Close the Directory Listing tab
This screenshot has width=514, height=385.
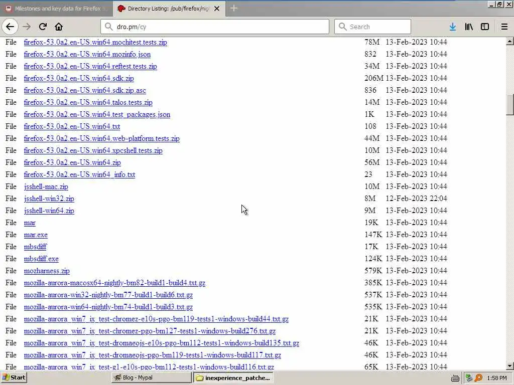click(x=217, y=9)
